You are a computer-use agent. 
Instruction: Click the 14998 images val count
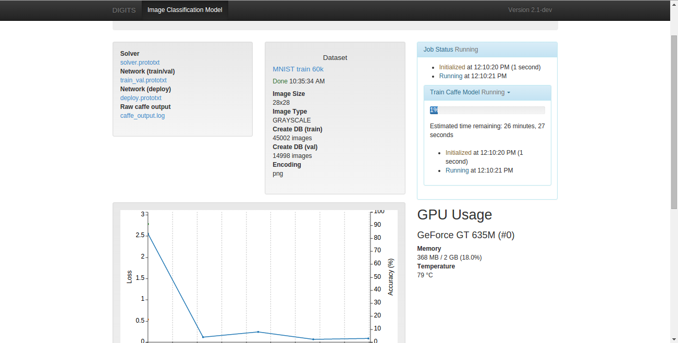tap(292, 156)
